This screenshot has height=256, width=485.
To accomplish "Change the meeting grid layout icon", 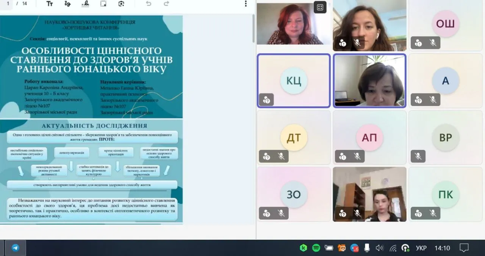I will [x=320, y=7].
